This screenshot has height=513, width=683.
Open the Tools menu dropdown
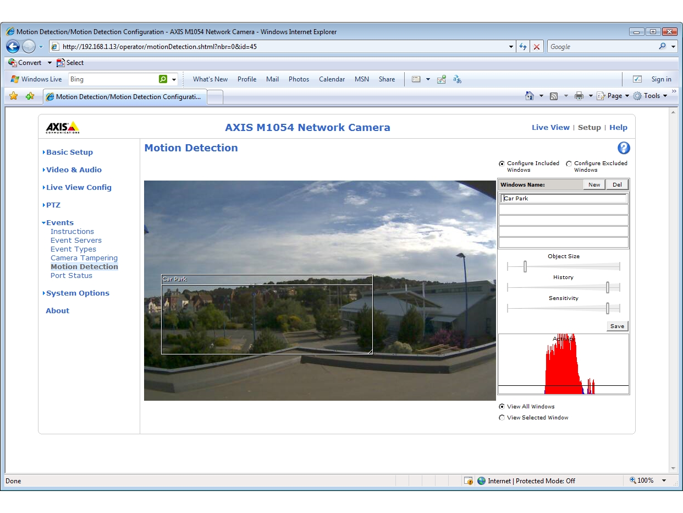tap(650, 96)
